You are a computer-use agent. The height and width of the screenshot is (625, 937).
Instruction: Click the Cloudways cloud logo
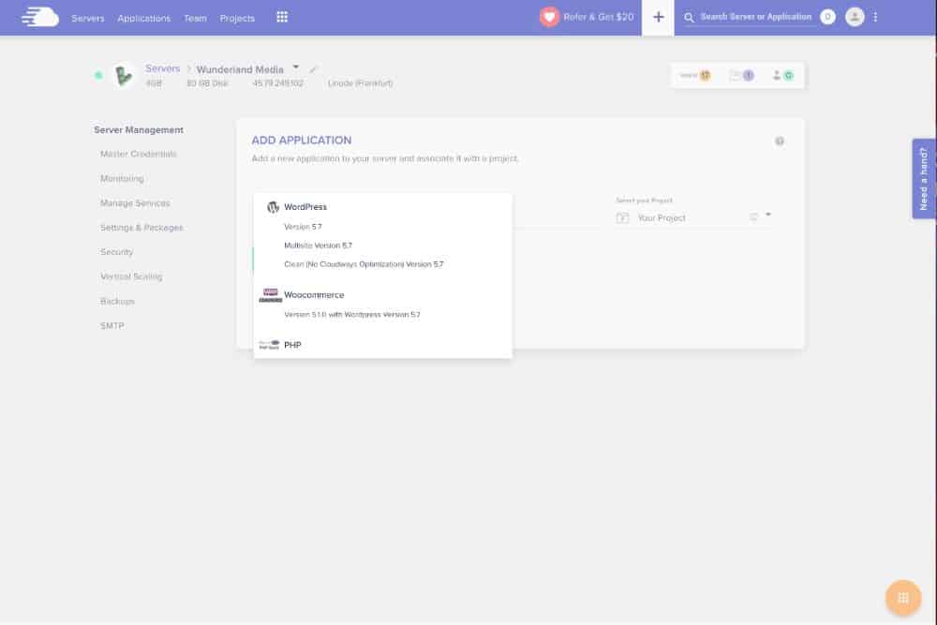[40, 17]
